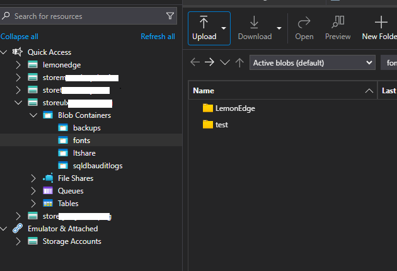Open the Download dropdown arrow

click(x=279, y=28)
